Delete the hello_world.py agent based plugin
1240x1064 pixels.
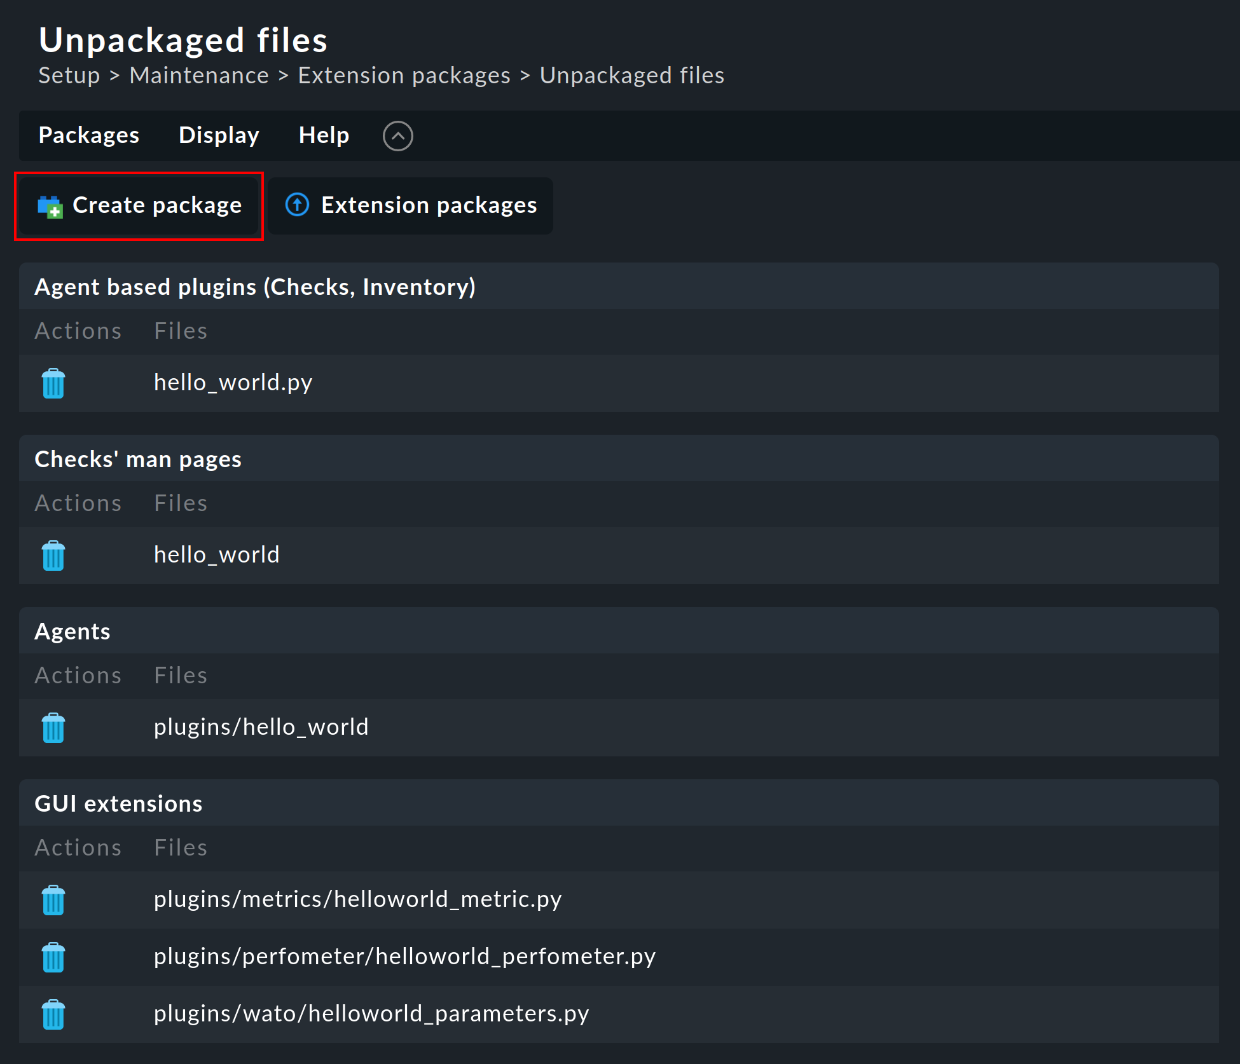tap(53, 383)
